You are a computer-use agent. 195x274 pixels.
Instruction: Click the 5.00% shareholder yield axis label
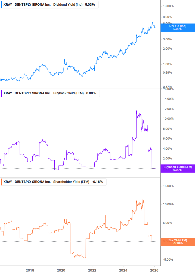(167, 223)
